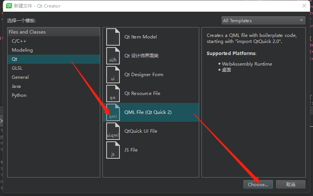The width and height of the screenshot is (313, 196).
Task: Choose QML File (Qt Quick 2) template
Action: [x=151, y=112]
